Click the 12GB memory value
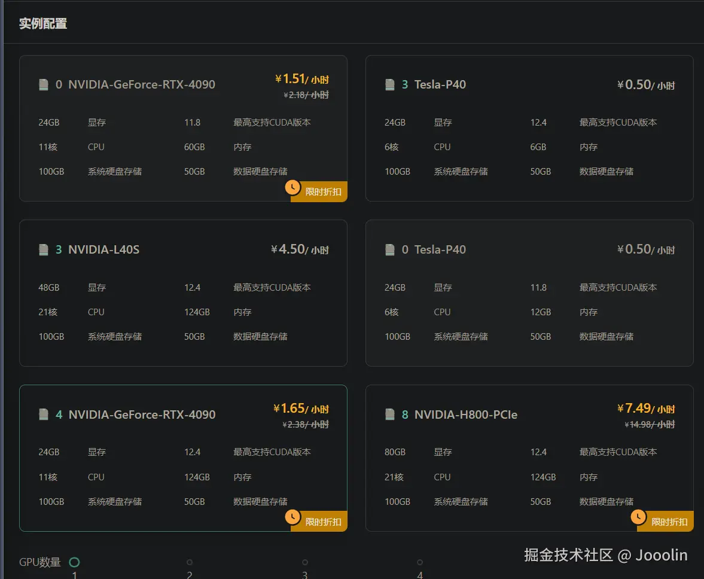Viewport: 704px width, 579px height. point(541,312)
